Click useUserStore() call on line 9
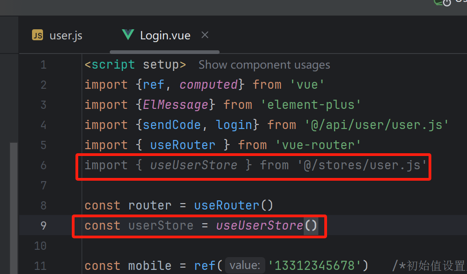467x274 pixels. point(267,226)
